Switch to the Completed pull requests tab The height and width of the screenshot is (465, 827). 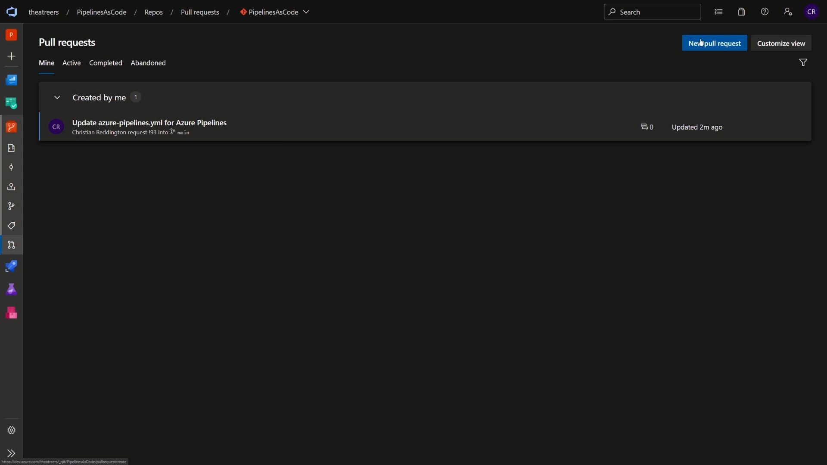(x=105, y=63)
